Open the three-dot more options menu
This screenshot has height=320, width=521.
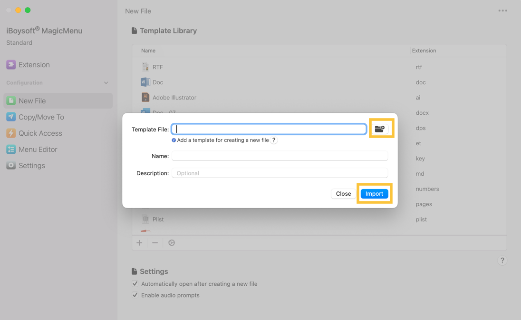tap(502, 10)
